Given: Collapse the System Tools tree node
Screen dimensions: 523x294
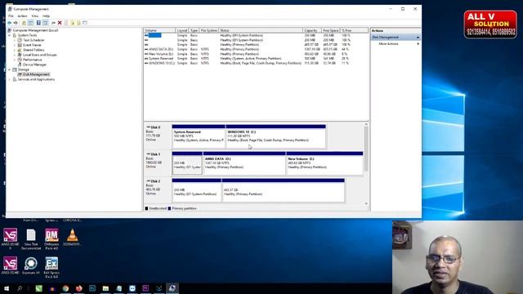Looking at the screenshot, I should 10,35.
